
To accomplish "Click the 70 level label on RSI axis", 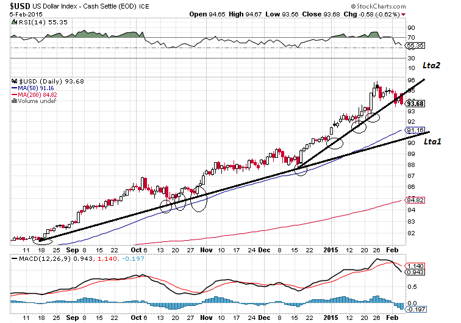I will (x=411, y=38).
